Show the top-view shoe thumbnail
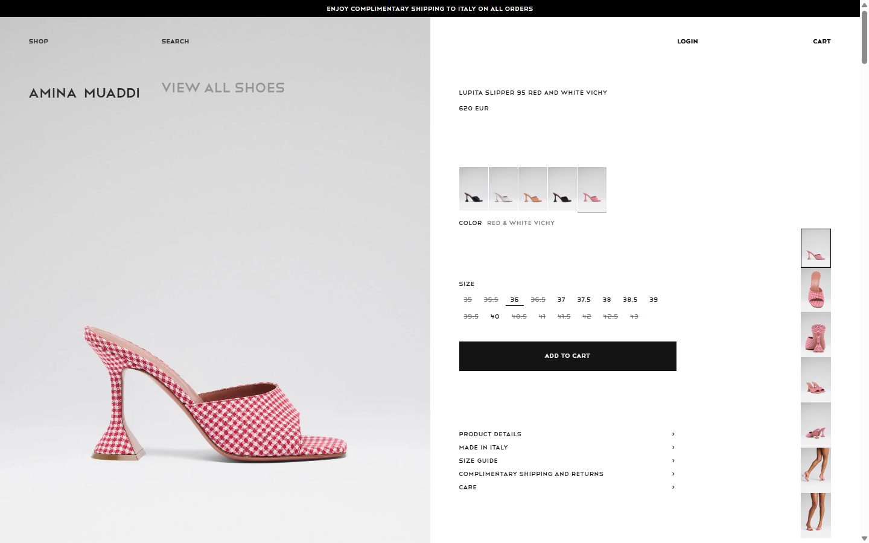This screenshot has width=869, height=543. (x=815, y=290)
